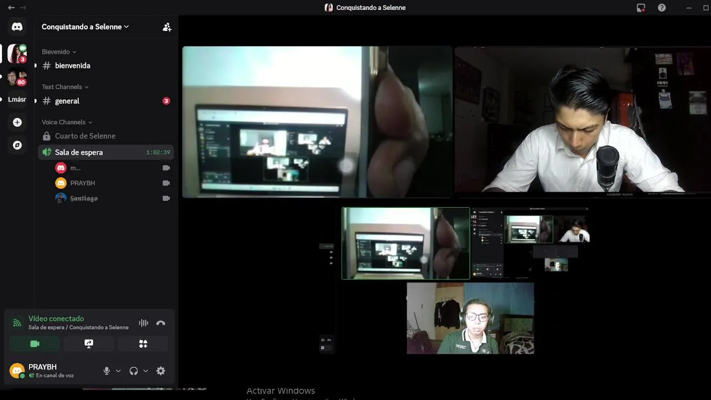Open Conquistando a Selenne server dropdown

pos(86,27)
